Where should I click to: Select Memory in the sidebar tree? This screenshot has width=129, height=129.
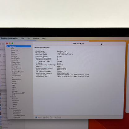point(15,74)
